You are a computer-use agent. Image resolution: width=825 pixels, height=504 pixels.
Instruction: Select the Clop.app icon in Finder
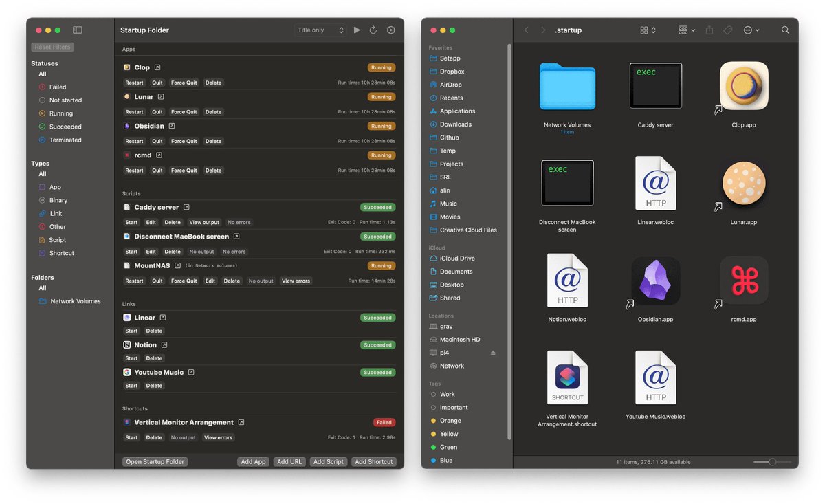[743, 86]
